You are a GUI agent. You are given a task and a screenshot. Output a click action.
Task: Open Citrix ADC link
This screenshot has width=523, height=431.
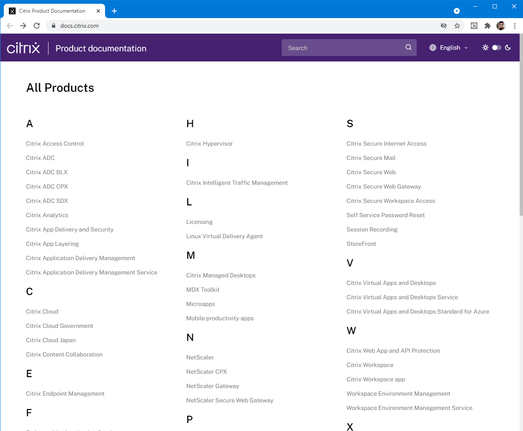point(40,158)
